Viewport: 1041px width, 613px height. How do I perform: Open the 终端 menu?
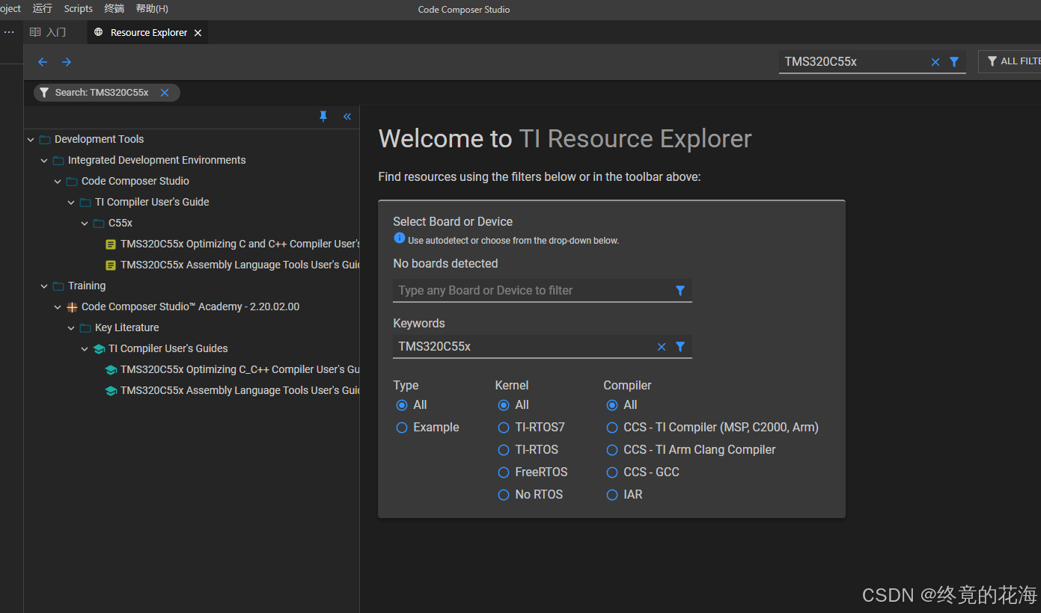tap(115, 9)
